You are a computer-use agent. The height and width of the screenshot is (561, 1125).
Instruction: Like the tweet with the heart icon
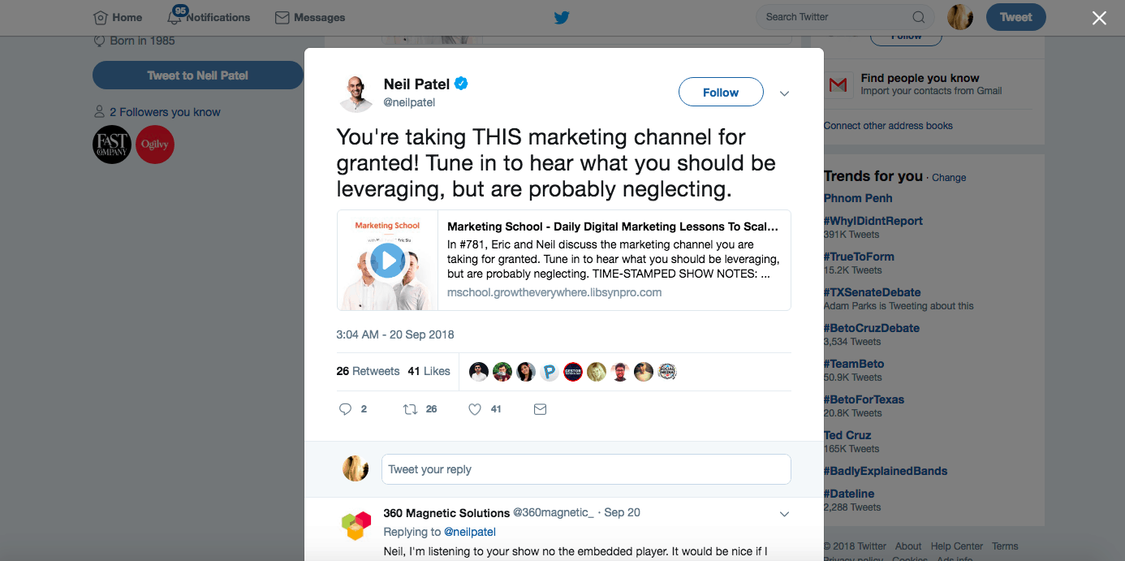pos(475,409)
